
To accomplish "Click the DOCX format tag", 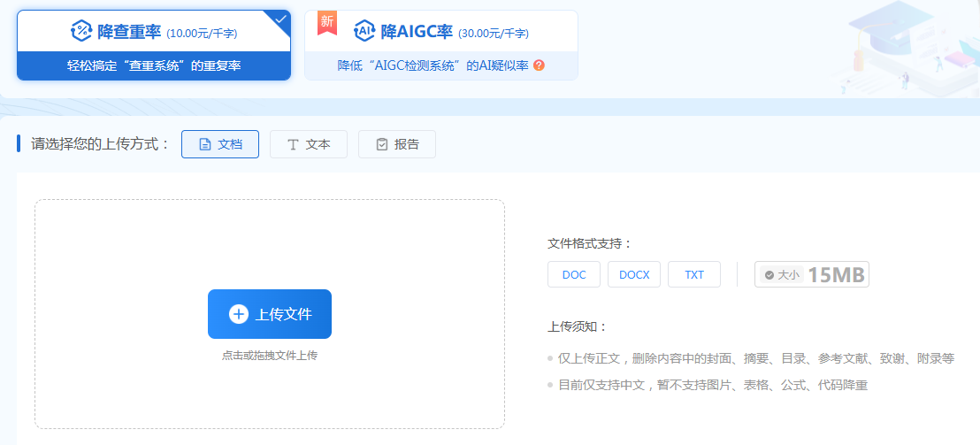I will [634, 274].
